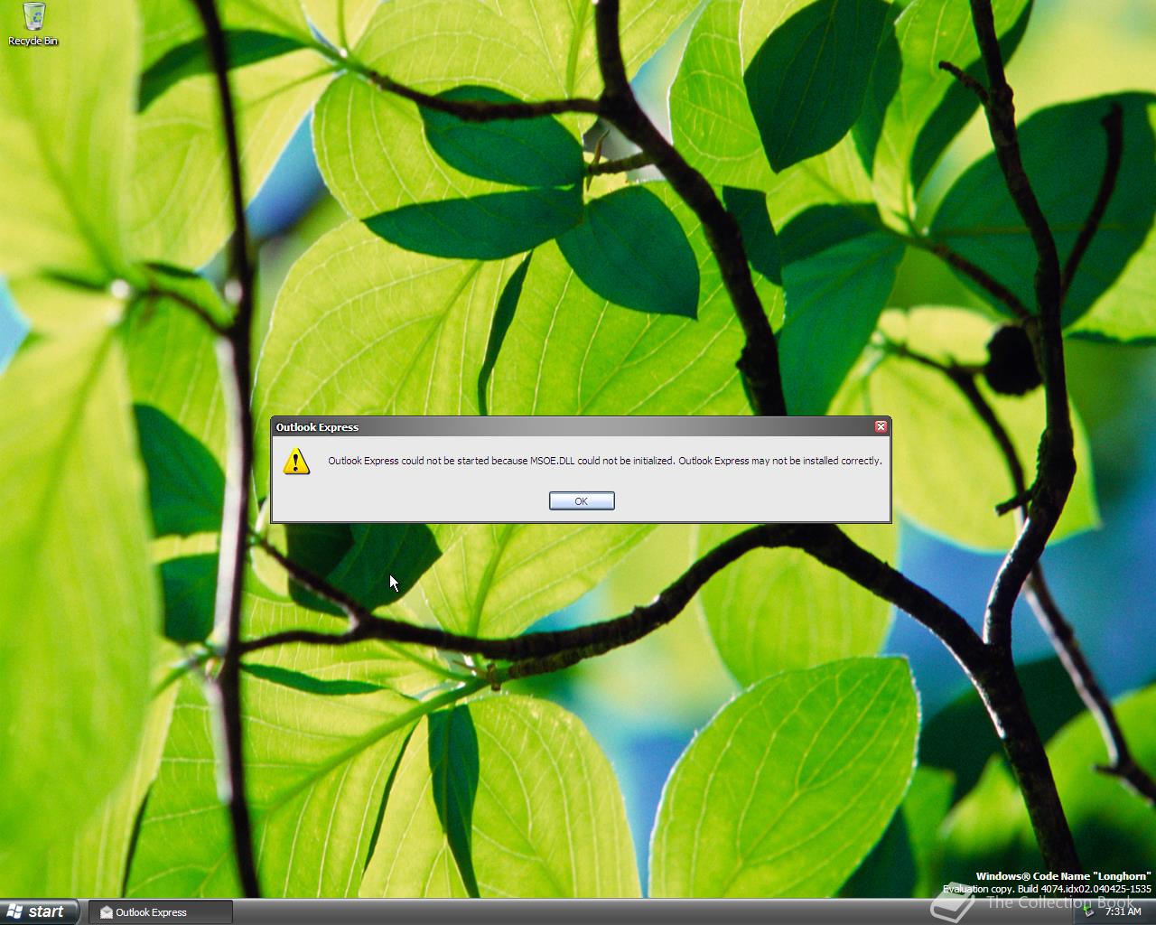Close the Outlook Express error dialog
The width and height of the screenshot is (1156, 925).
tap(881, 426)
